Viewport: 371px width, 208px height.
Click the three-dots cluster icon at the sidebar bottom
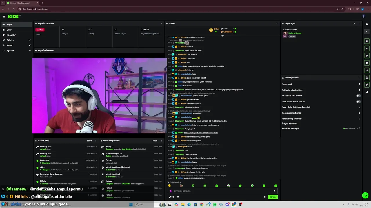(x=367, y=92)
